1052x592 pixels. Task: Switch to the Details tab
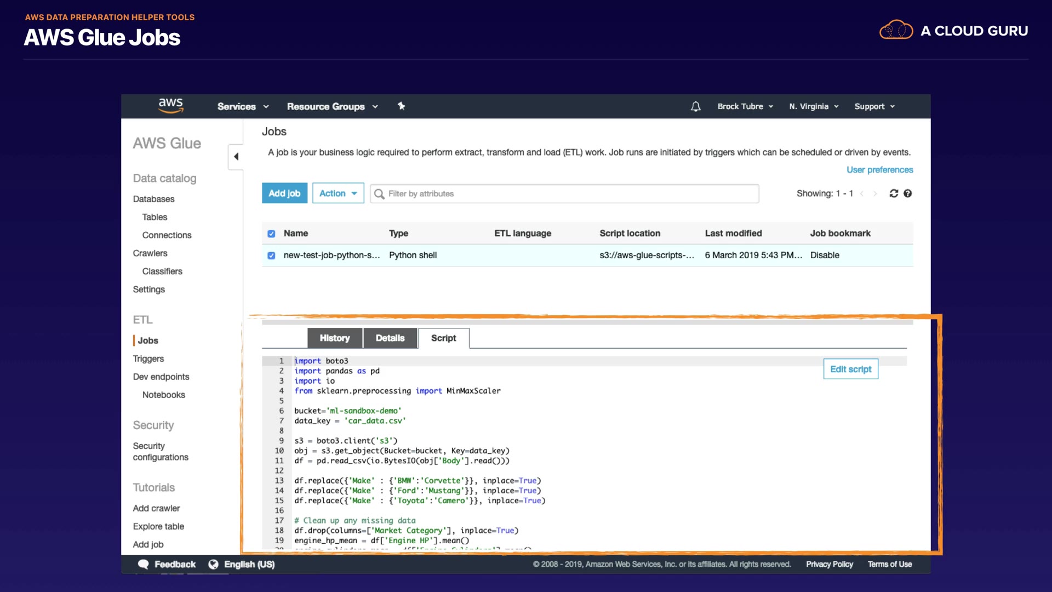coord(390,338)
